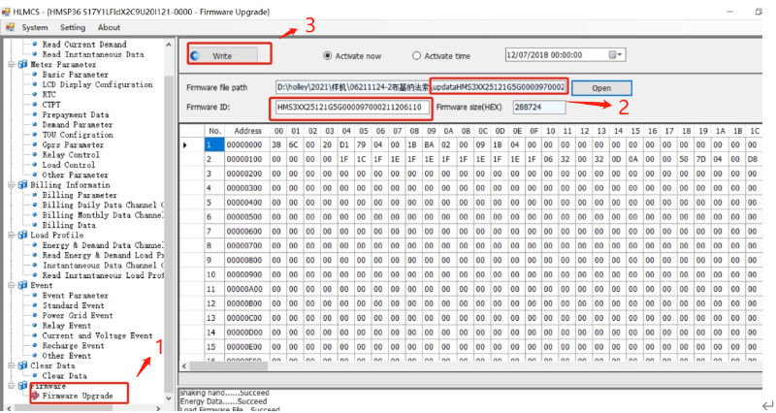Click the Load Profile folder icon
776x413 pixels.
click(22, 235)
